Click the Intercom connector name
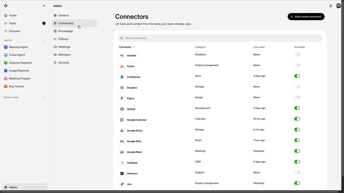Viewport: 344px width, 193px height. pyautogui.click(x=132, y=174)
